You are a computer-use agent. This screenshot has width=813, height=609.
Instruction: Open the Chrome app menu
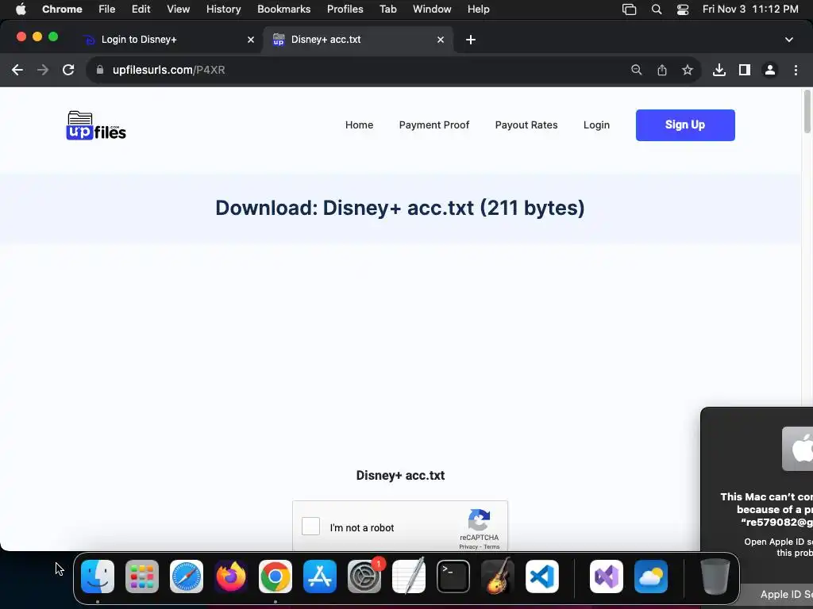[62, 10]
